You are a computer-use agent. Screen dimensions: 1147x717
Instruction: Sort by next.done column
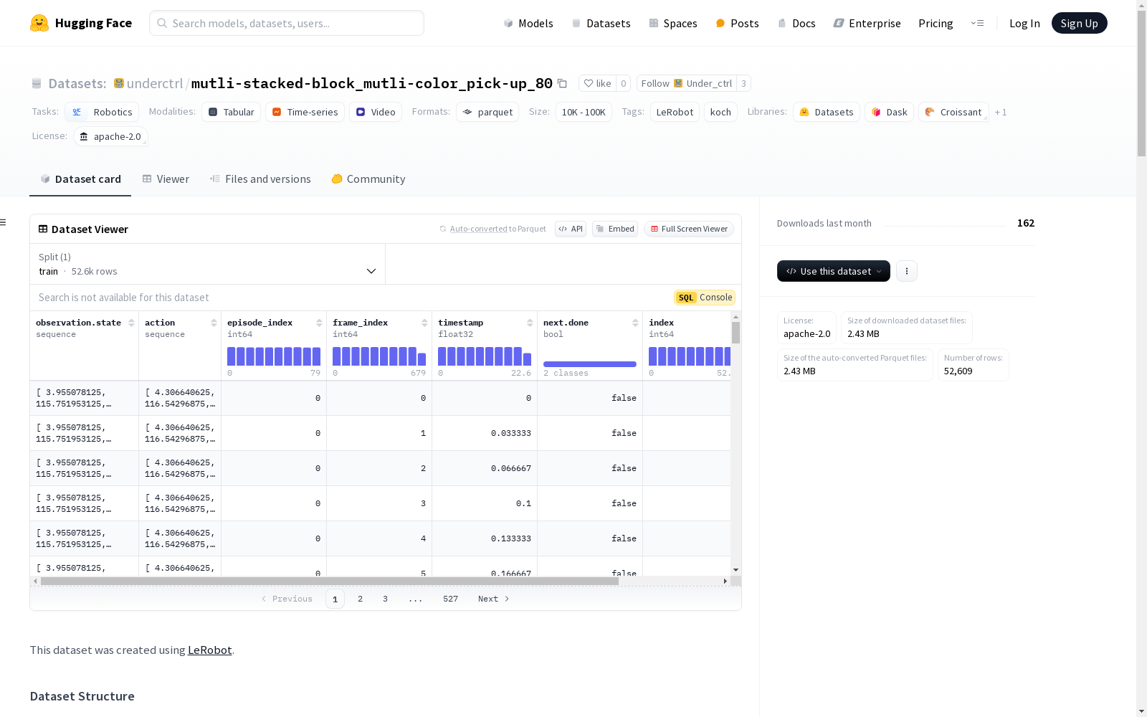click(635, 323)
